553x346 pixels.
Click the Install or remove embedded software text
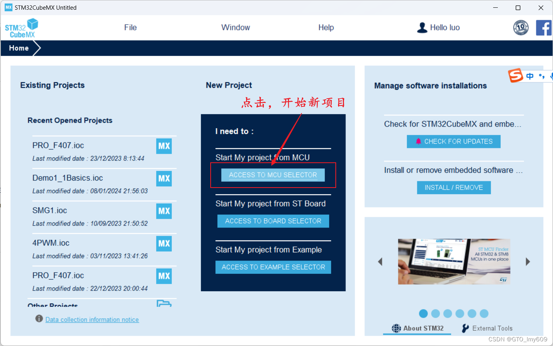tap(453, 170)
